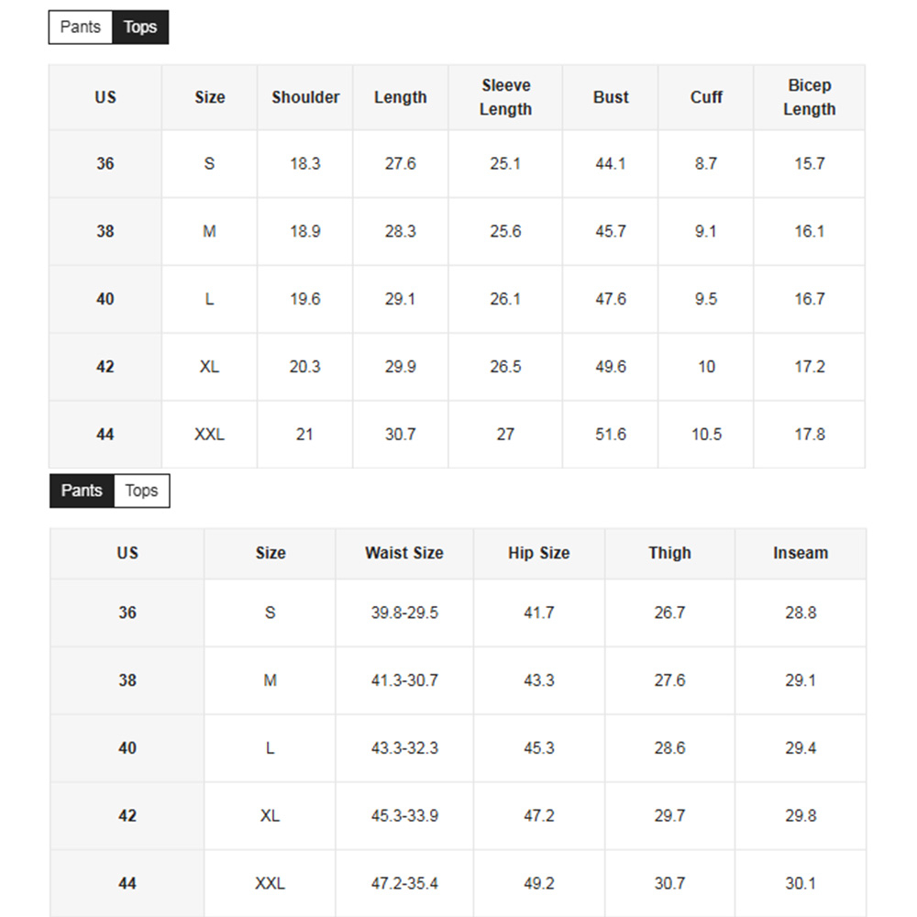Click the 10.5 cuff value

(706, 435)
